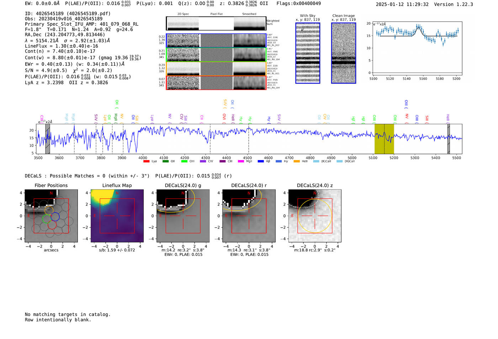Click the Smoothed column header
This screenshot has width=498, height=339.
pyautogui.click(x=249, y=14)
